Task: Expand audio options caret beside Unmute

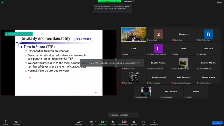Action: pos(9,122)
